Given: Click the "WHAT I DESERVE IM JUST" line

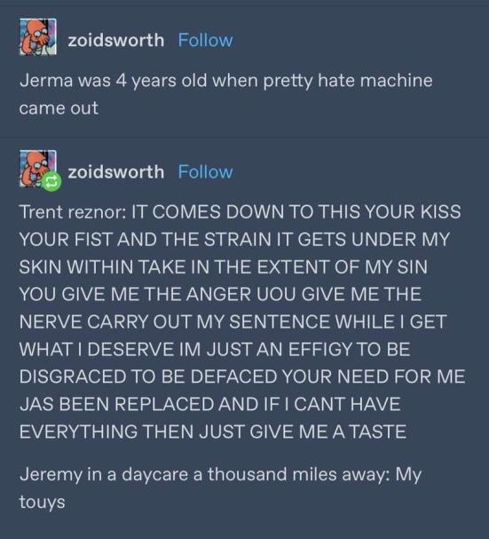Looking at the screenshot, I should point(215,349).
